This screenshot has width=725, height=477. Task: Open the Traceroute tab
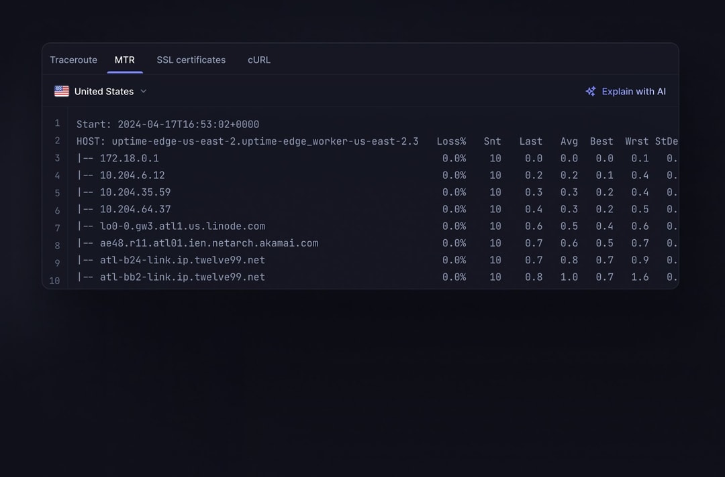73,60
